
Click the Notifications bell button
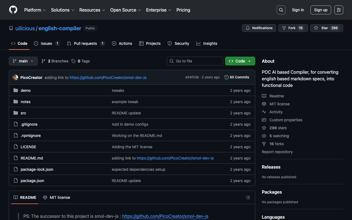click(259, 28)
